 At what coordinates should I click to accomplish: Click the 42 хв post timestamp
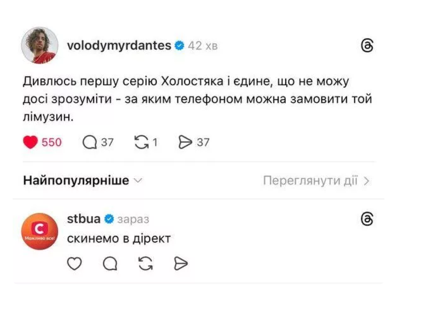click(x=203, y=46)
